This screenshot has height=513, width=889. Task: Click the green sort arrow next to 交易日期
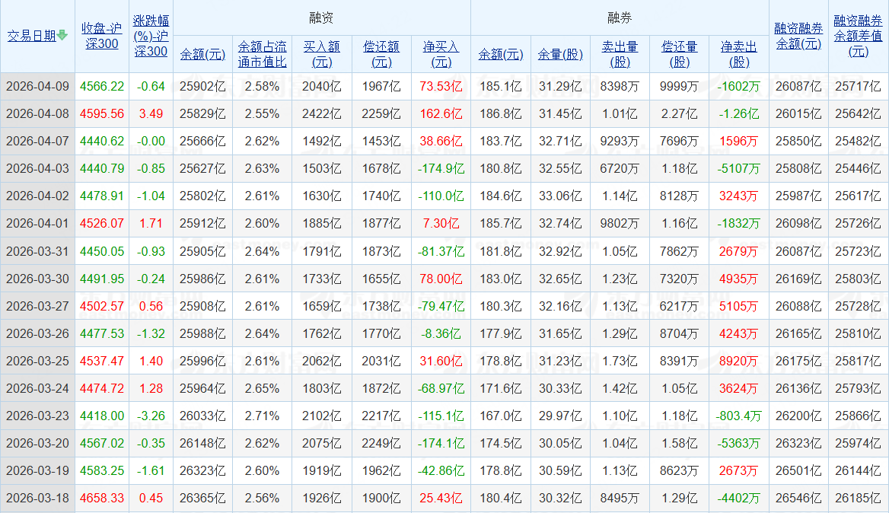click(62, 35)
